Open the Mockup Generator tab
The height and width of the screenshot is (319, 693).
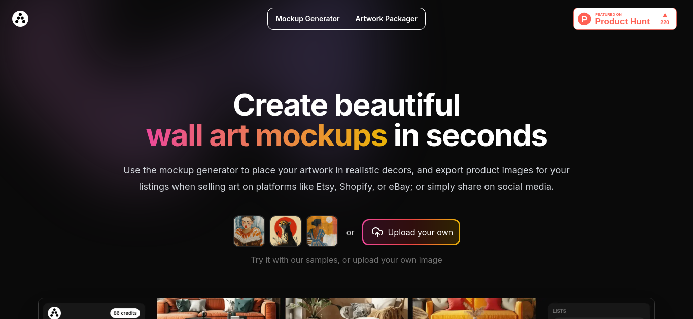(307, 19)
